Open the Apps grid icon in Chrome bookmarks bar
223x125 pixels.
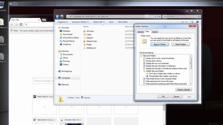point(11,31)
